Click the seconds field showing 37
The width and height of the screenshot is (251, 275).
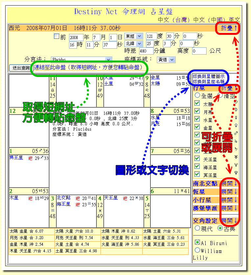point(110,45)
